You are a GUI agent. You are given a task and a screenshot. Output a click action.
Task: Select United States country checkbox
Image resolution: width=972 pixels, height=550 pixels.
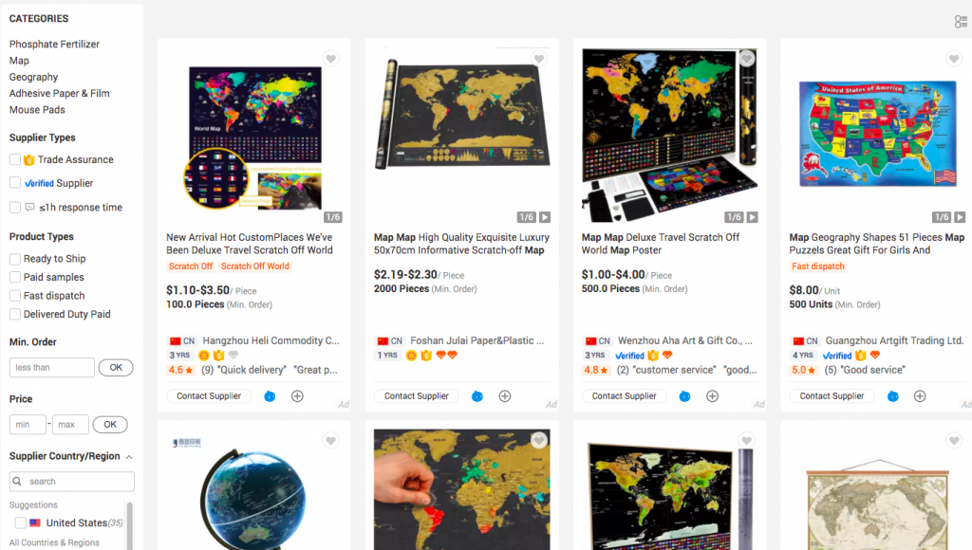pyautogui.click(x=21, y=522)
